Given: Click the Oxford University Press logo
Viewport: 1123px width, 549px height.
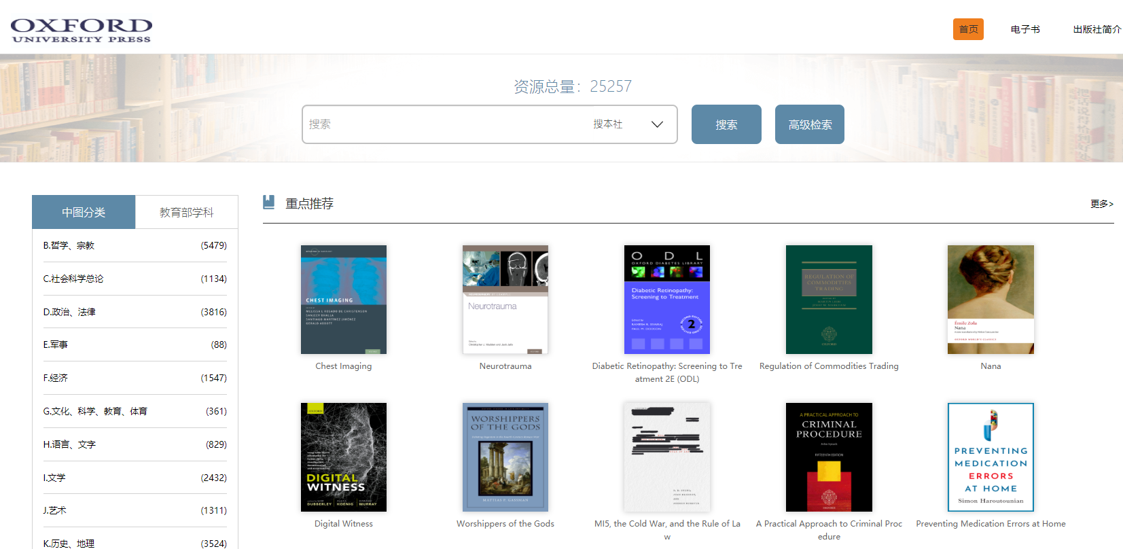Looking at the screenshot, I should (82, 30).
